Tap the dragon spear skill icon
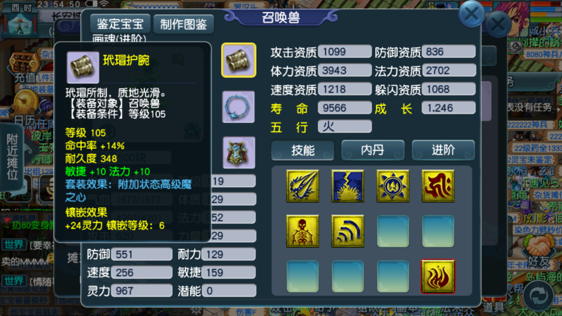Screen dimensions: 562x316 coord(303,186)
